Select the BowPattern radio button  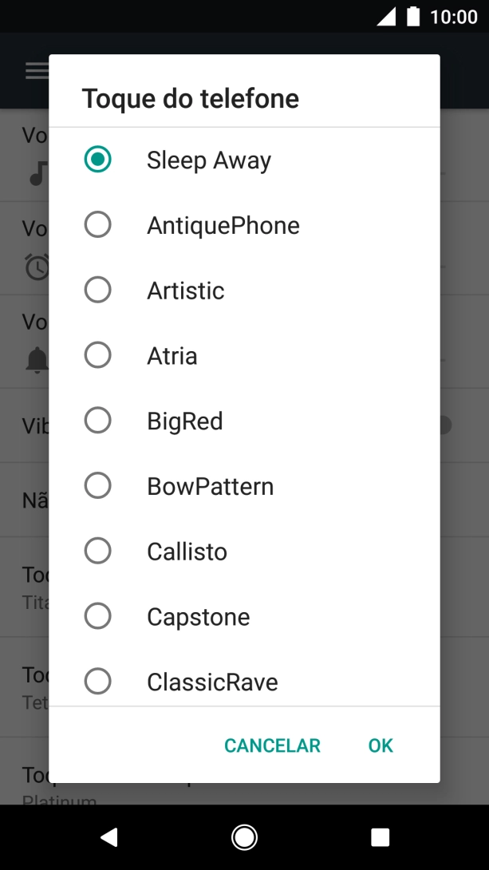97,486
